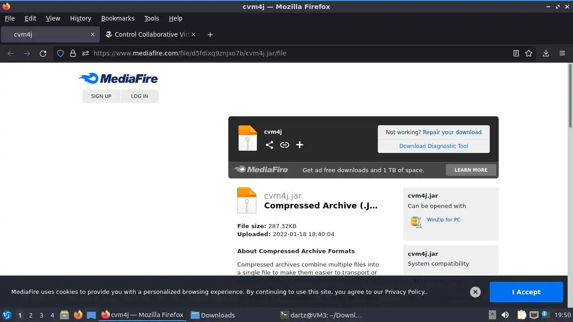
Task: Click the clock showing 19:50
Action: pos(563,315)
